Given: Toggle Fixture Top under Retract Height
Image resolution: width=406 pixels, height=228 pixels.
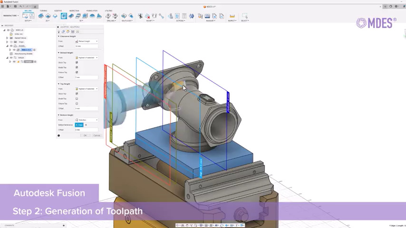Looking at the screenshot, I should coord(77,72).
